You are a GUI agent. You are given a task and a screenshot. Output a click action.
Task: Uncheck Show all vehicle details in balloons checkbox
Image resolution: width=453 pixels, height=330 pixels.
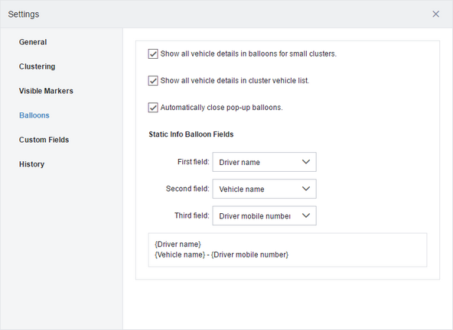[x=153, y=54]
